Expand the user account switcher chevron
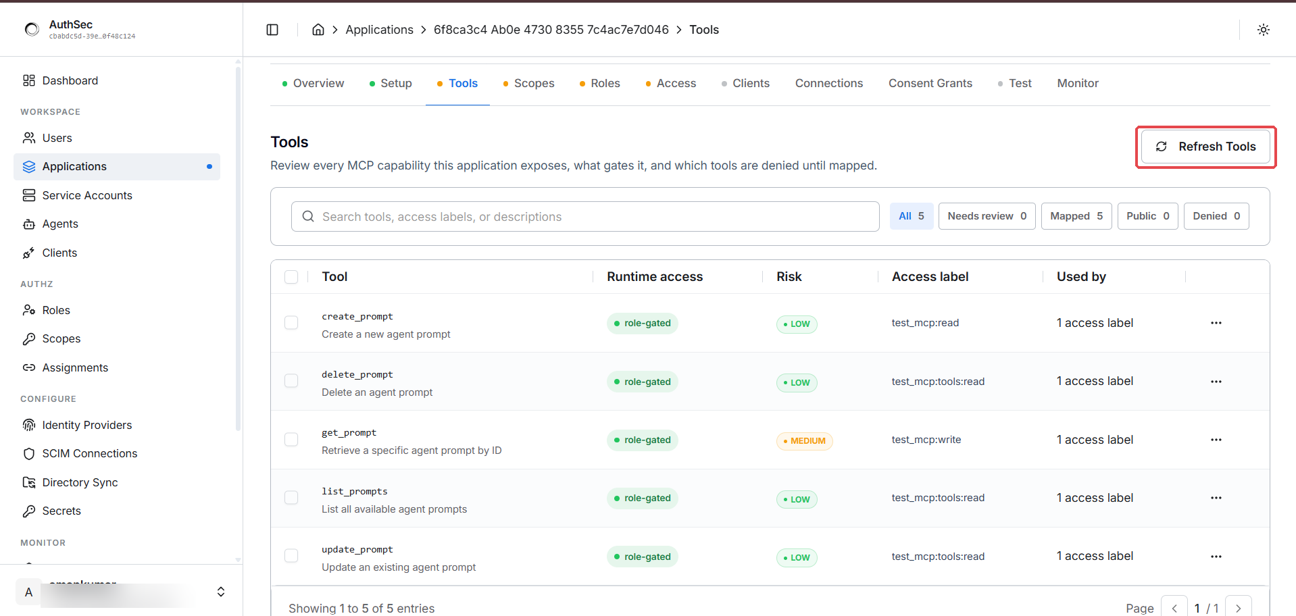 (221, 592)
